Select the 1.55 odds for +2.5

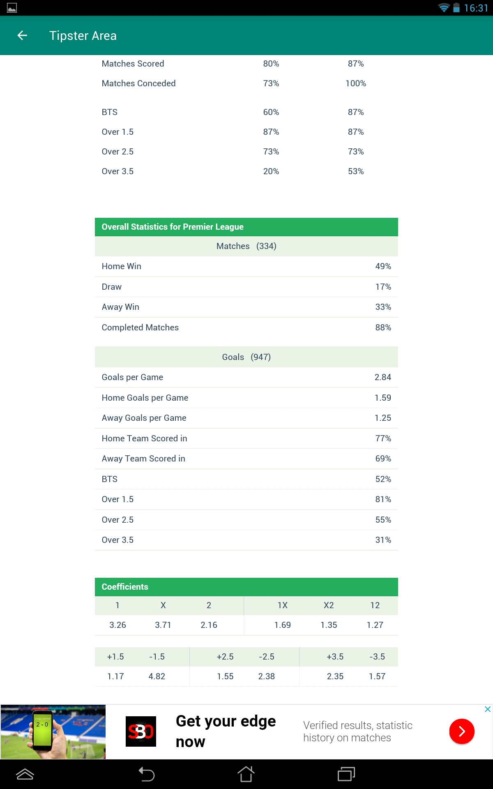[225, 676]
